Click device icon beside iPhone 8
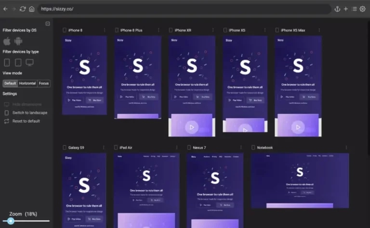The width and height of the screenshot is (370, 228). pos(65,30)
